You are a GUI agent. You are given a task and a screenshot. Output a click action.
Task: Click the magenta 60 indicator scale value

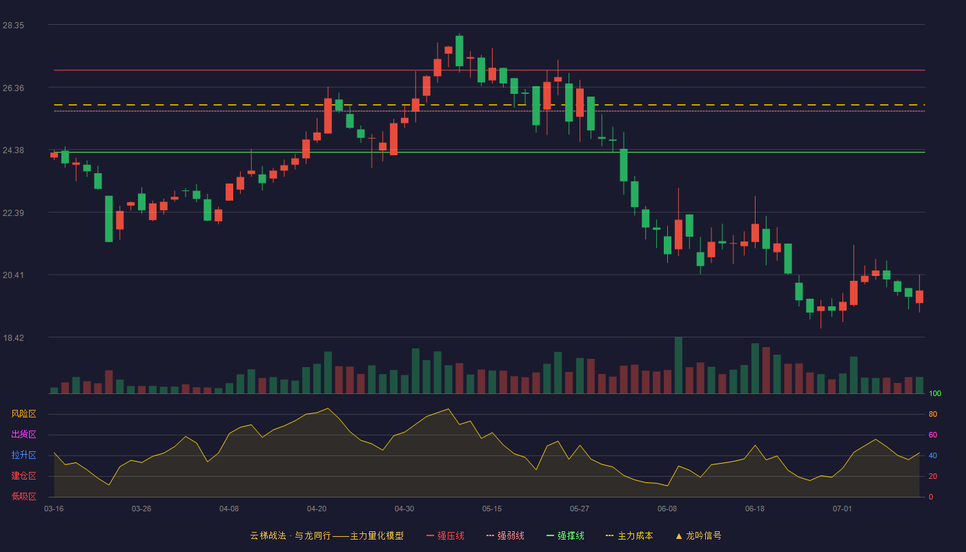[x=933, y=435]
